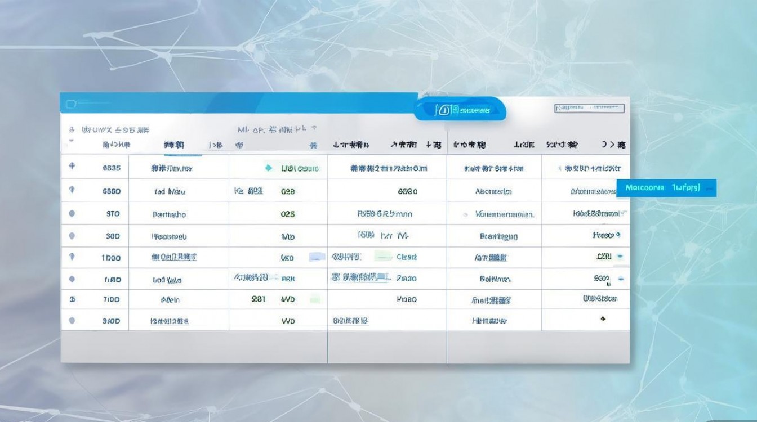Click the "6835" cell

112,168
